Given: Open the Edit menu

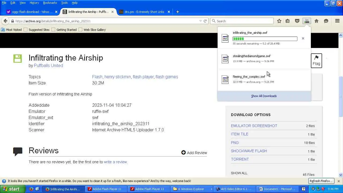Looking at the screenshot, I should [x=13, y=3].
